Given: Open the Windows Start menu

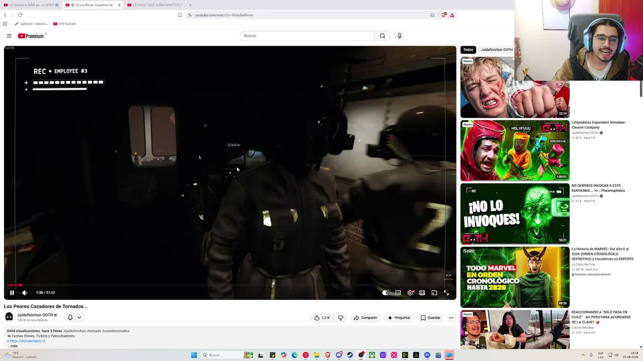Looking at the screenshot, I should 194,355.
